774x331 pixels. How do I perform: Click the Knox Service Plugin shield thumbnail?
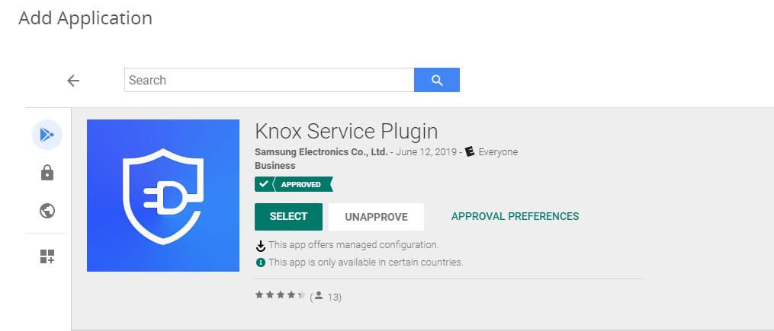(163, 196)
